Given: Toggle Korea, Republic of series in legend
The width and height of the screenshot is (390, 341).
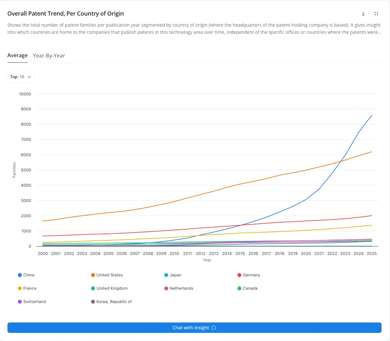Looking at the screenshot, I should pos(112,301).
